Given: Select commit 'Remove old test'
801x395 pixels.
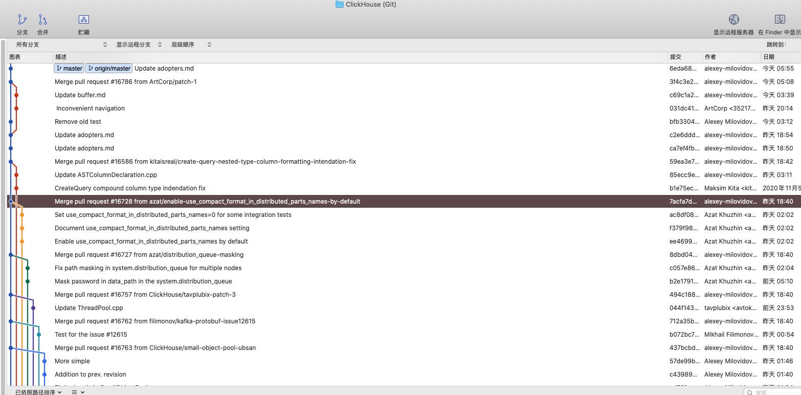Looking at the screenshot, I should pyautogui.click(x=404, y=122).
